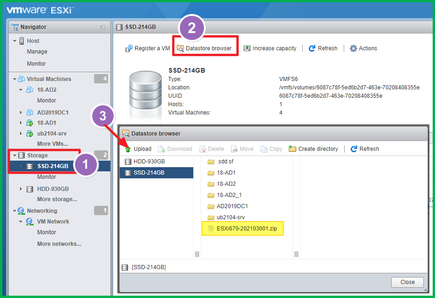Click the More storage... link
This screenshot has height=298, width=435.
tap(57, 199)
